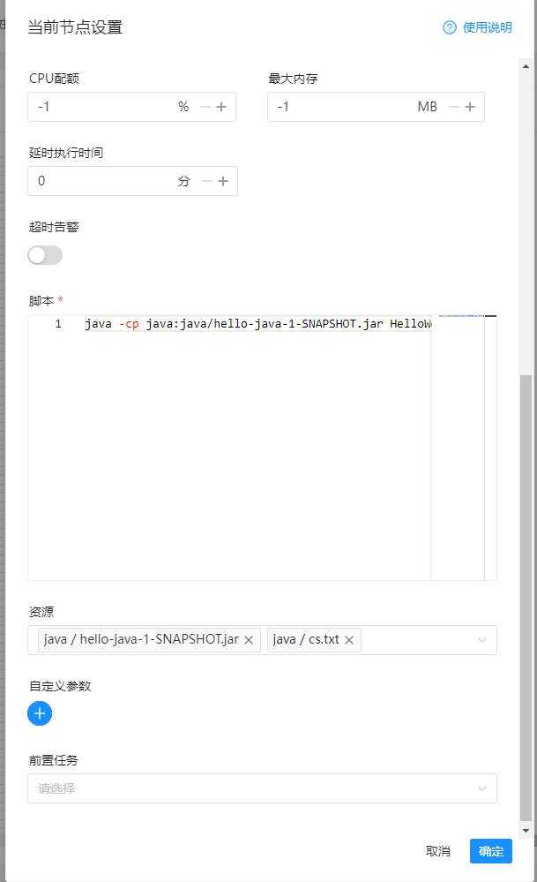Image resolution: width=537 pixels, height=882 pixels.
Task: Focus the 最大内存 input field
Action: pyautogui.click(x=339, y=107)
